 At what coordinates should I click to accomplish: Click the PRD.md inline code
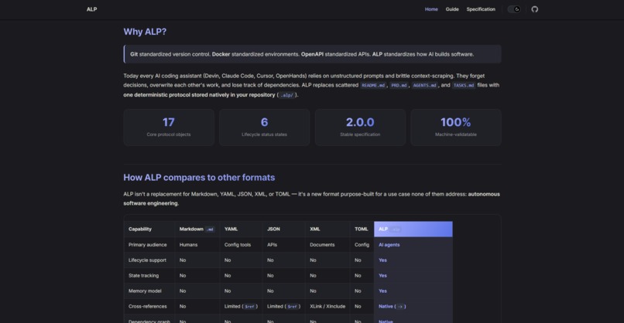[x=399, y=86]
